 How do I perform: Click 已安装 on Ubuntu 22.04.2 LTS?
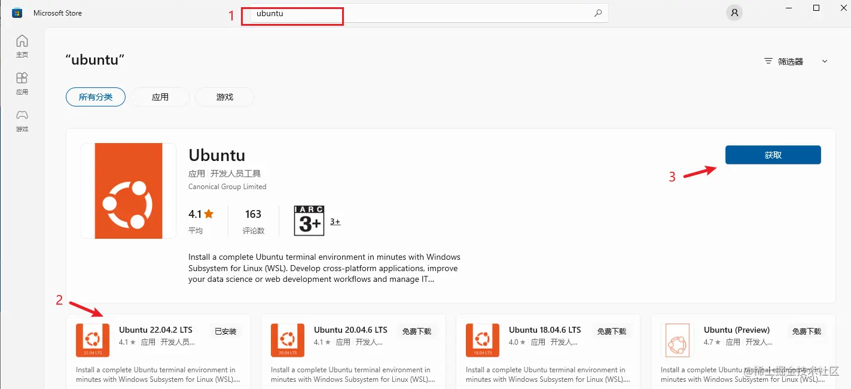pyautogui.click(x=225, y=331)
